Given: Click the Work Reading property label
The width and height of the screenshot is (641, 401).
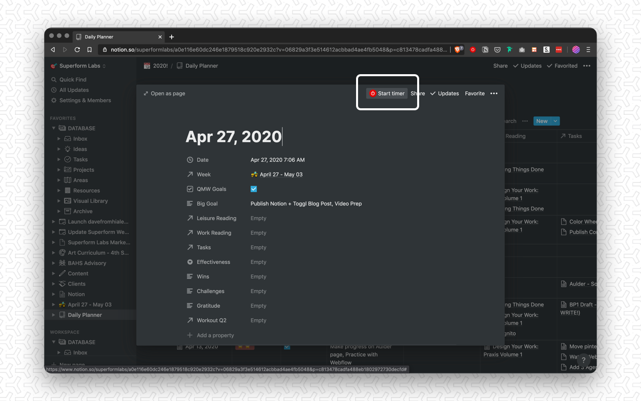Looking at the screenshot, I should coord(214,233).
